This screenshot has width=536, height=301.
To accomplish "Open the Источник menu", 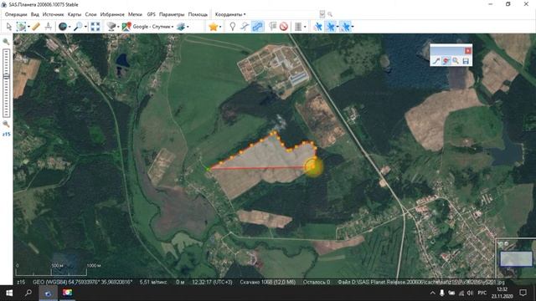I will coord(53,14).
